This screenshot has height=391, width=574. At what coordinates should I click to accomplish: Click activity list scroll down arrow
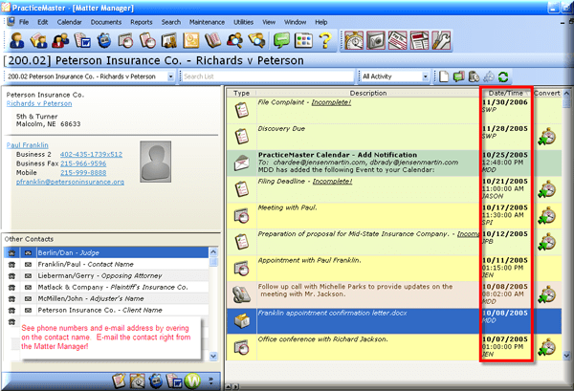point(566,356)
